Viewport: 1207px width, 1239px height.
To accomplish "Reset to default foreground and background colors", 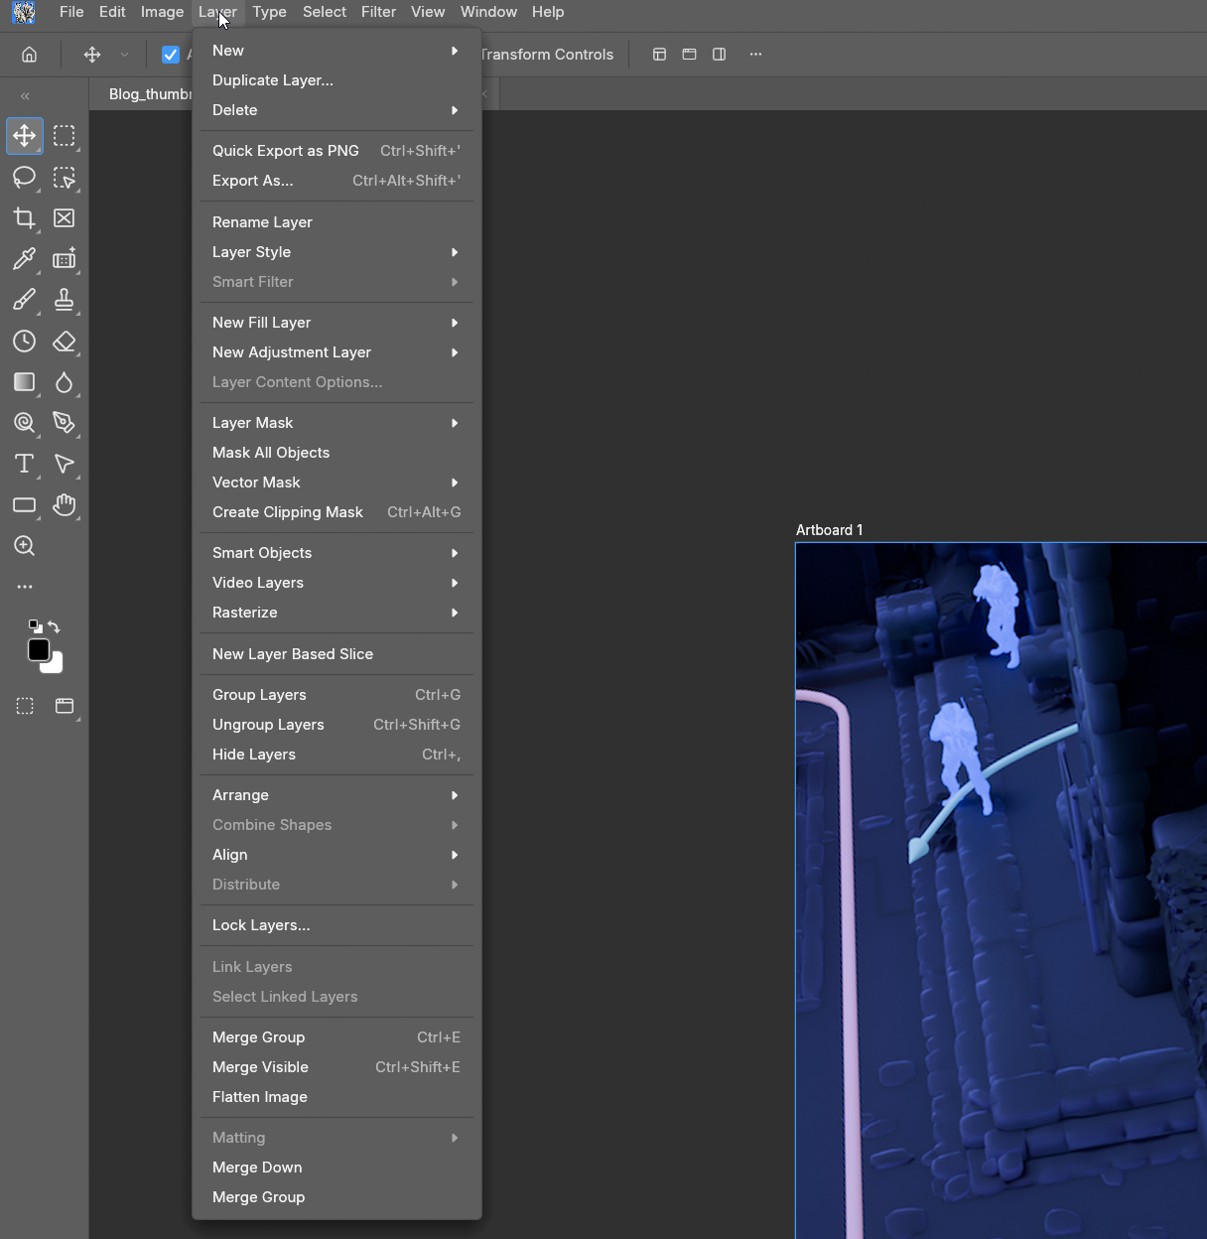I will (36, 625).
